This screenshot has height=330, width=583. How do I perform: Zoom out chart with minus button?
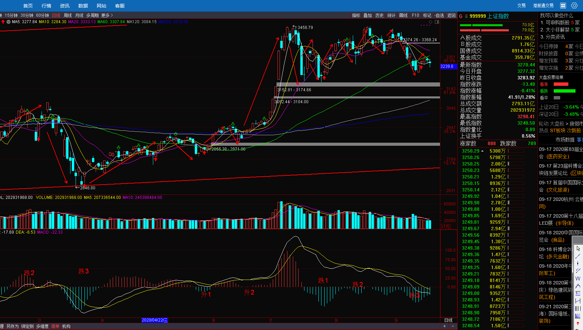(x=453, y=326)
